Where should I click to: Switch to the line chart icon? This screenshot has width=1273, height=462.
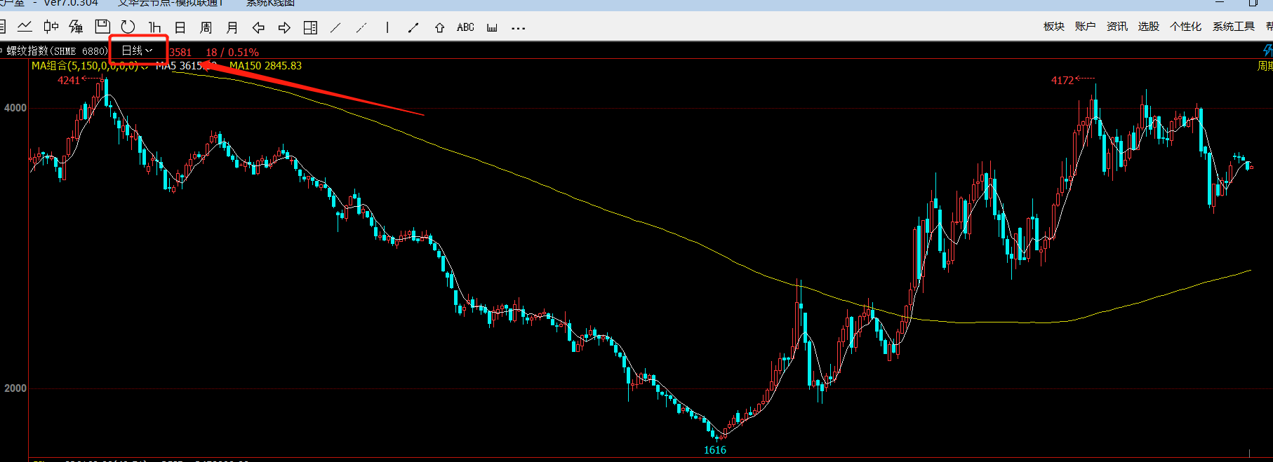(25, 27)
